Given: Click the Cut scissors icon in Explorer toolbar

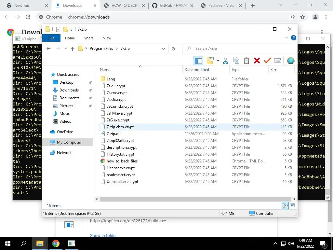Looking at the screenshot, I should click(x=225, y=61).
